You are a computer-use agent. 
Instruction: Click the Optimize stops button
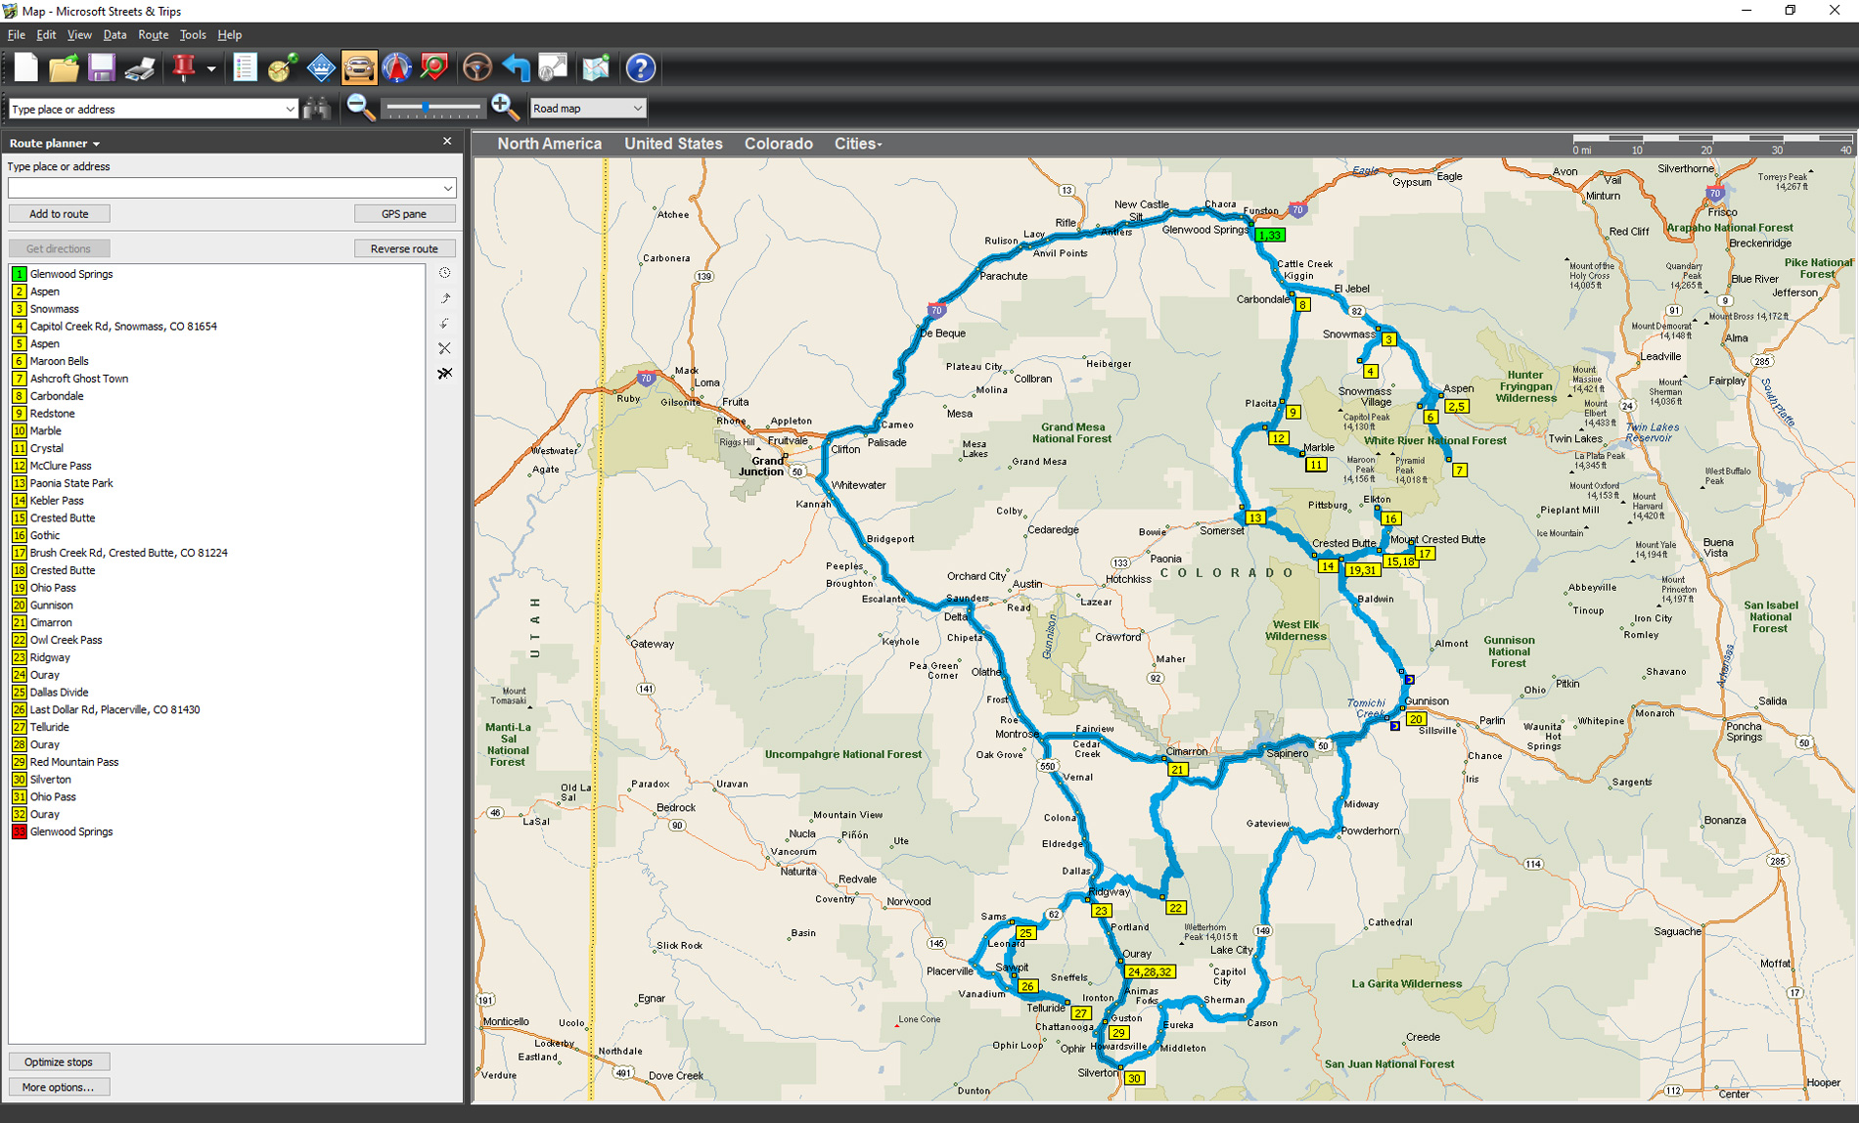click(59, 1061)
